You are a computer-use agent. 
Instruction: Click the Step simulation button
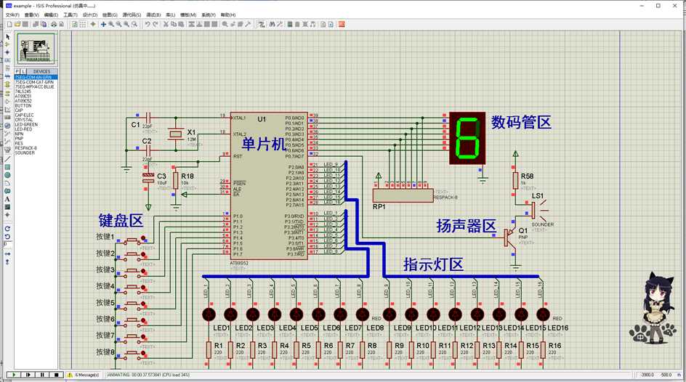click(x=28, y=375)
